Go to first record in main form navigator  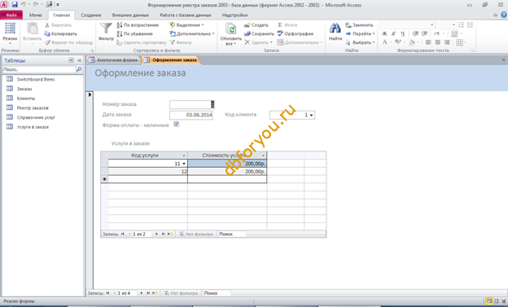click(107, 293)
